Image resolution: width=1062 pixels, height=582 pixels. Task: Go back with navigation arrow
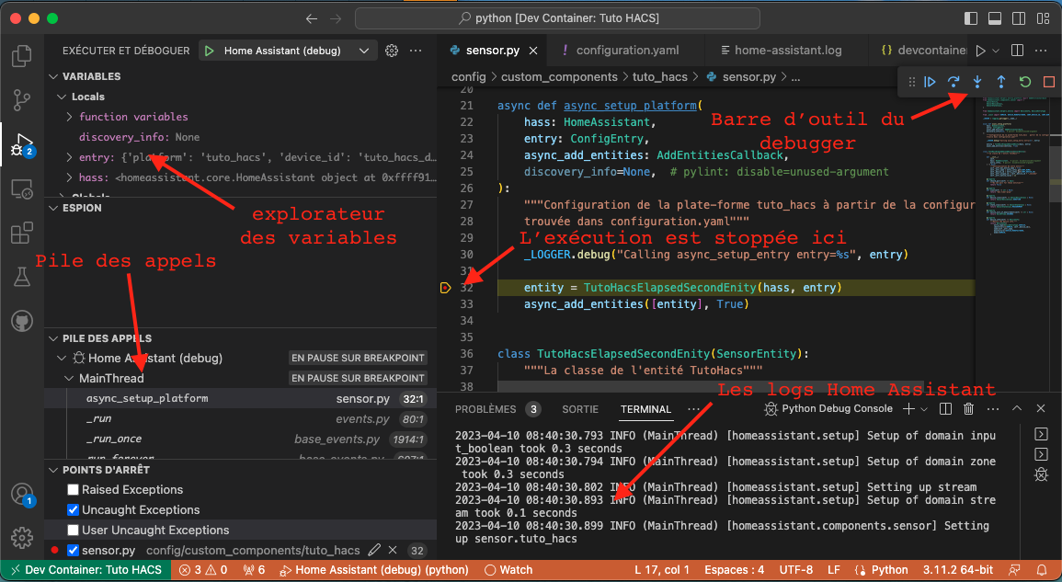pyautogui.click(x=312, y=18)
